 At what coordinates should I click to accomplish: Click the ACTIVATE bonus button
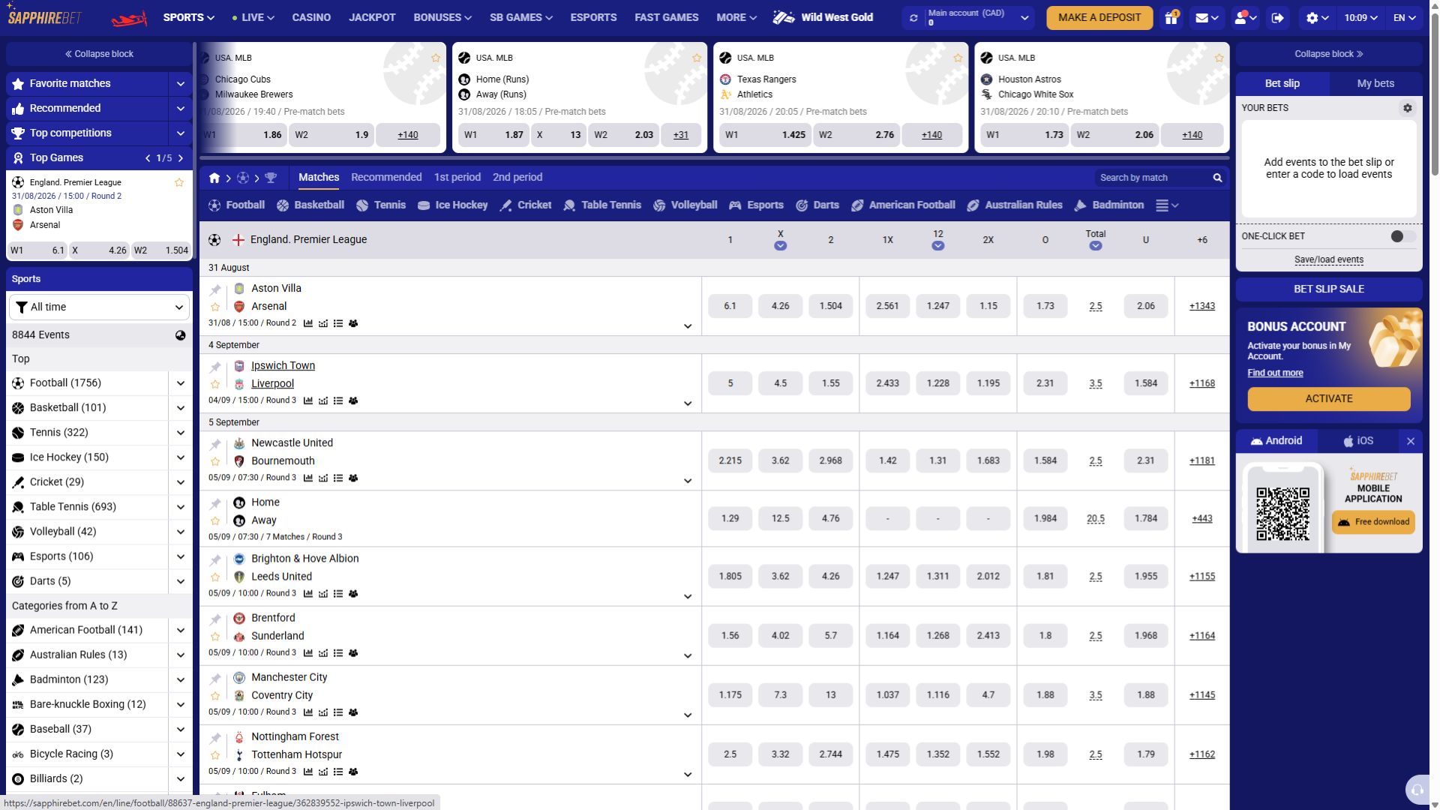1329,399
